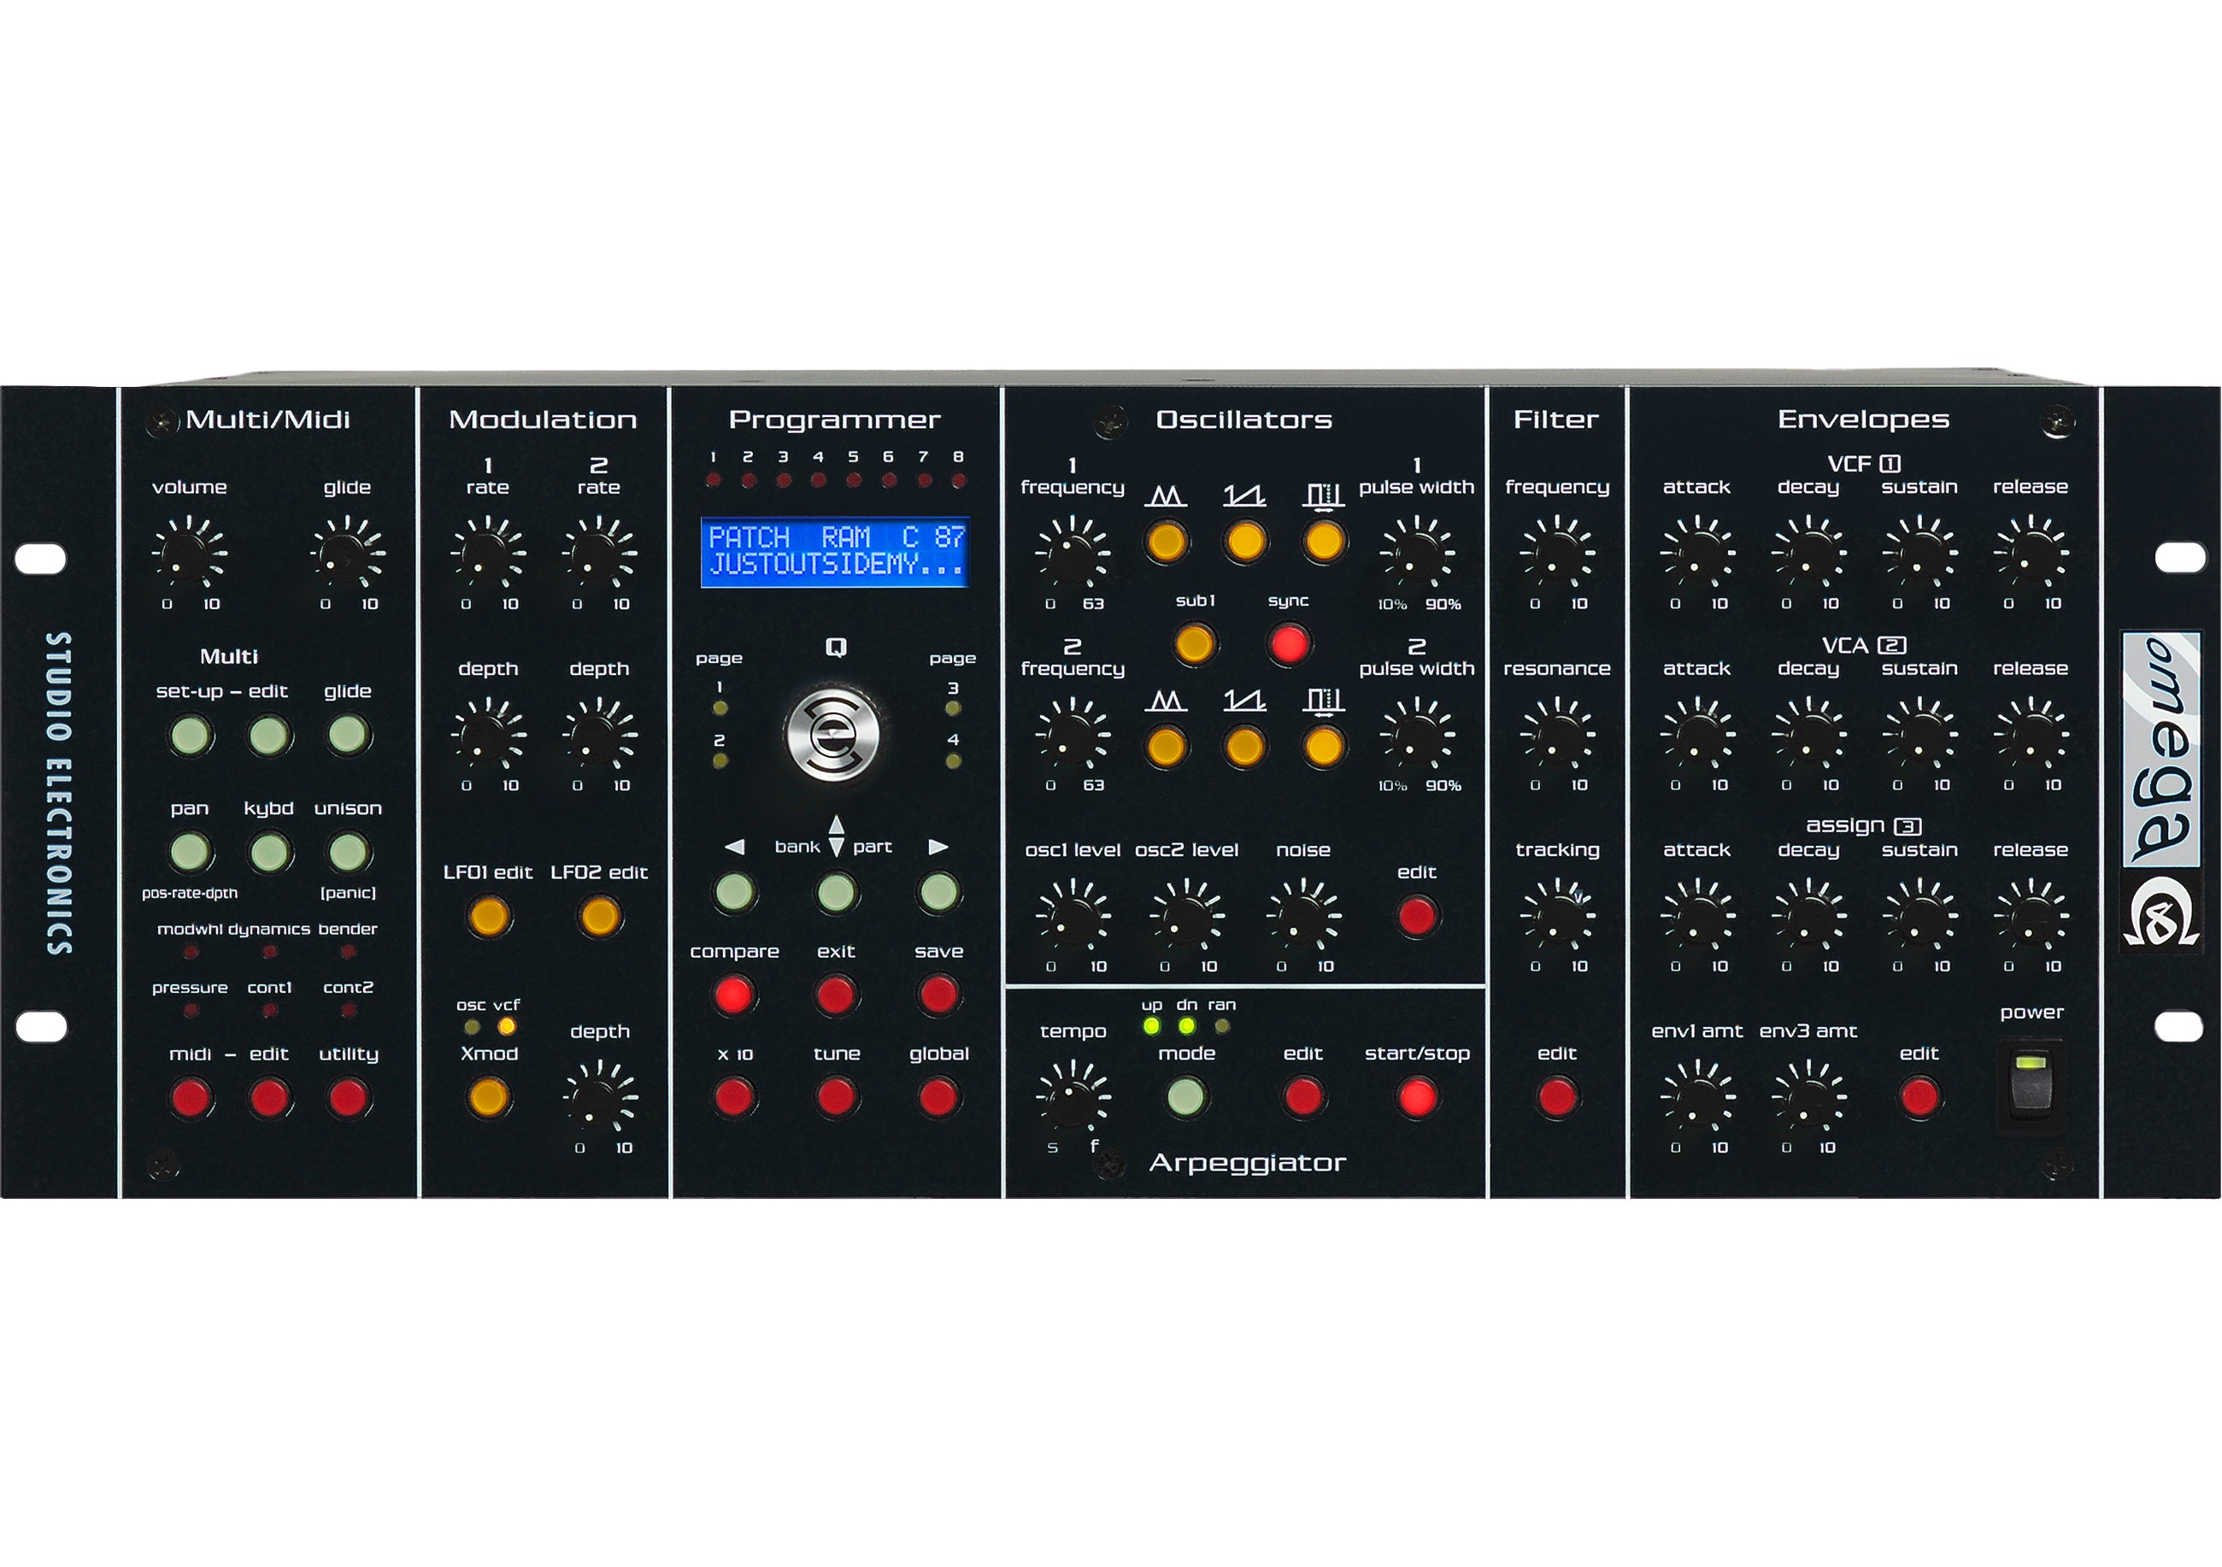Click the filter tracking knob
The image size is (2222, 1567).
(1557, 916)
